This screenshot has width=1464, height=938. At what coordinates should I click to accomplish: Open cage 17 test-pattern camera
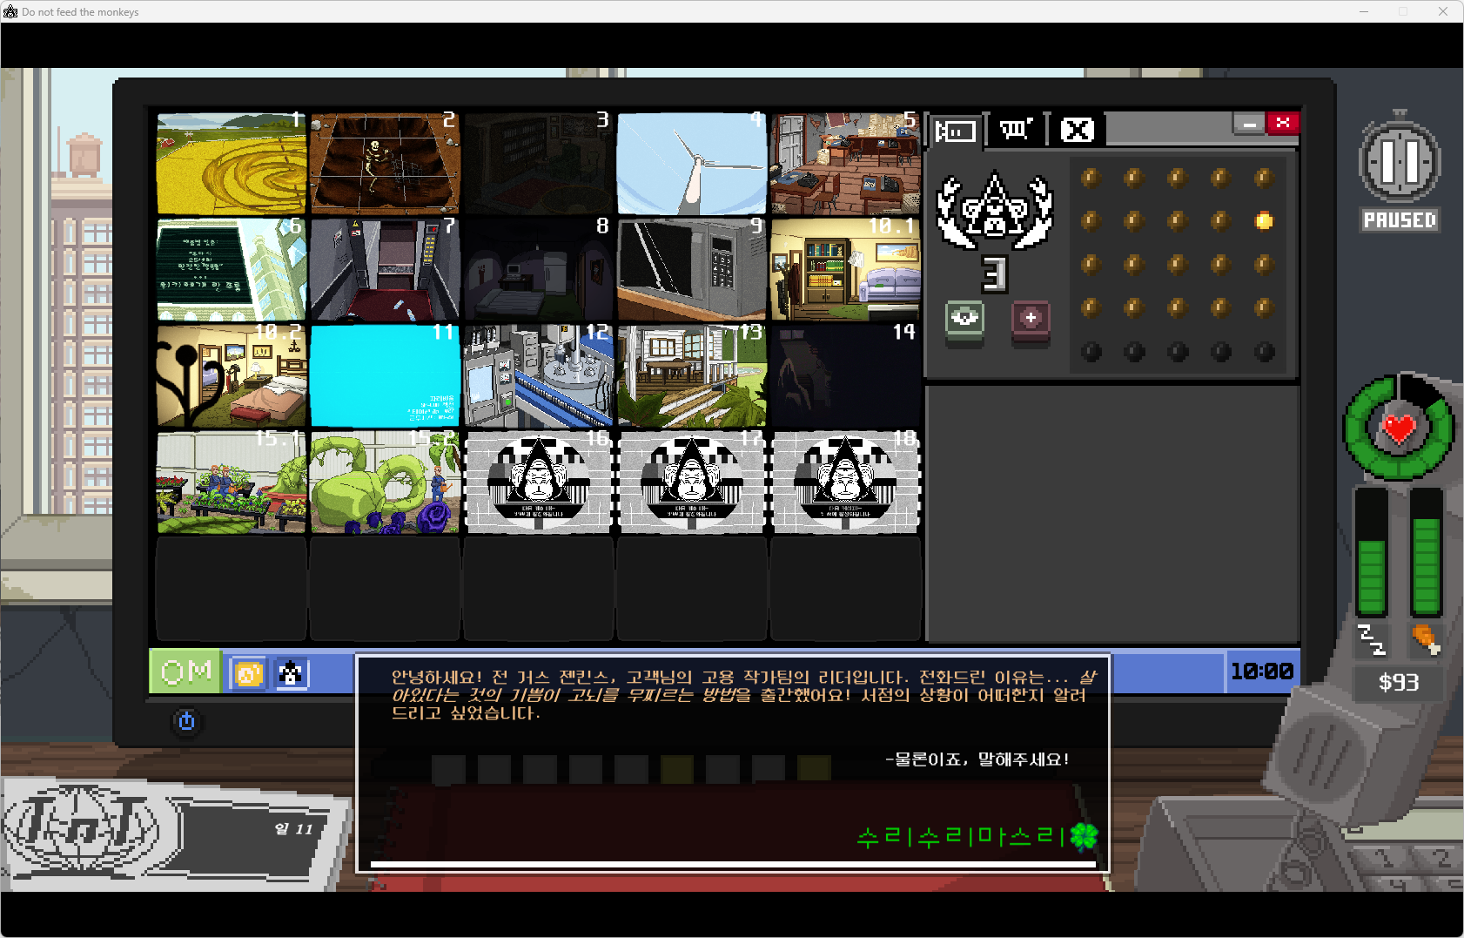[692, 482]
